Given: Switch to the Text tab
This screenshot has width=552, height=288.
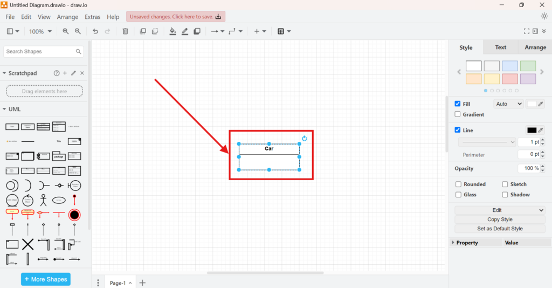Looking at the screenshot, I should 500,47.
